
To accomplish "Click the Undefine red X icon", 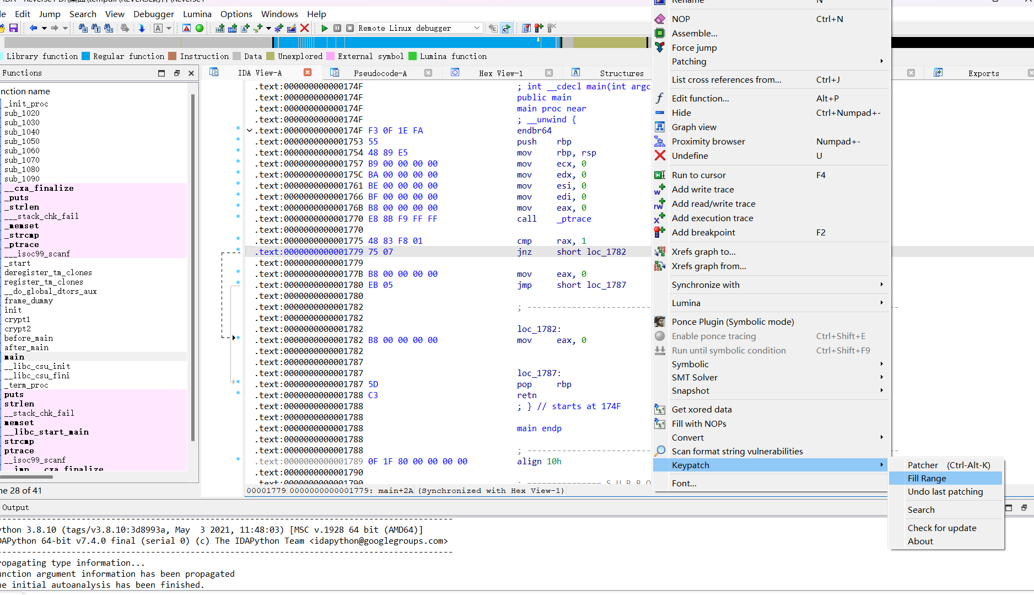I will click(x=659, y=156).
